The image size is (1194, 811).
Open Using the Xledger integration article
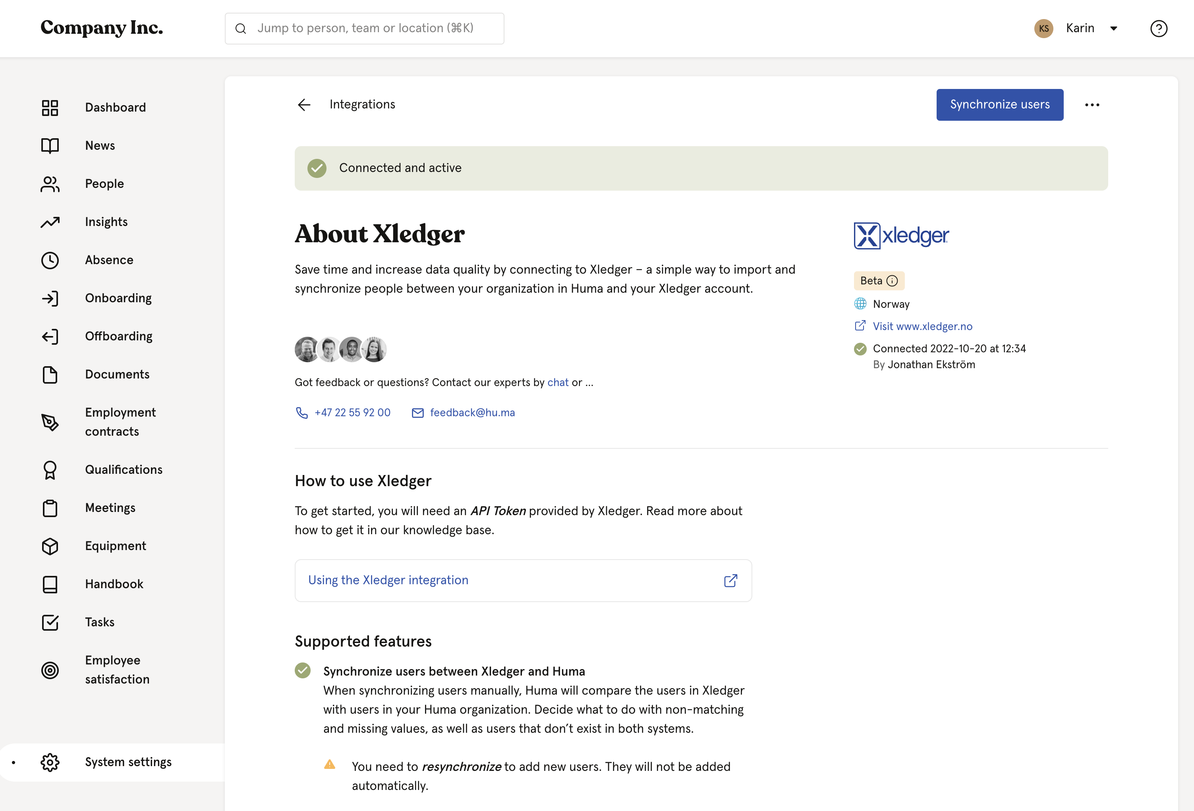[x=523, y=580]
